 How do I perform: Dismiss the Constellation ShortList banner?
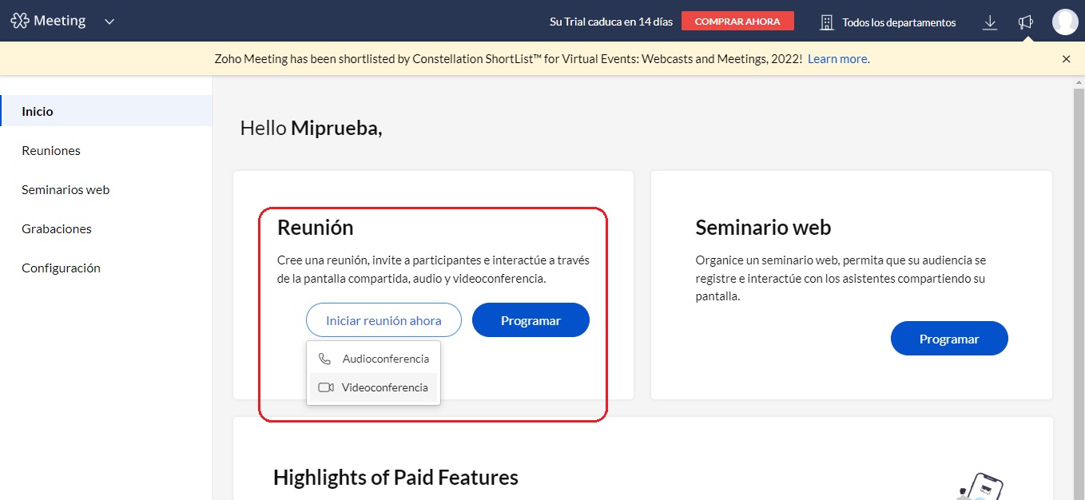(1066, 59)
